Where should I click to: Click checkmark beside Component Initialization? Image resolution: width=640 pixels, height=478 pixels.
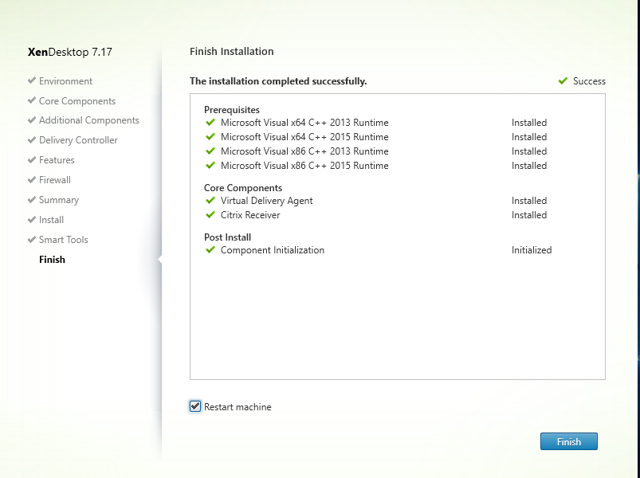pyautogui.click(x=210, y=249)
